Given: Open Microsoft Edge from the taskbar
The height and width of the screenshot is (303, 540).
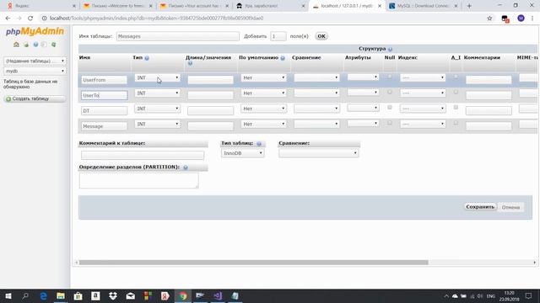Looking at the screenshot, I should [x=43, y=295].
